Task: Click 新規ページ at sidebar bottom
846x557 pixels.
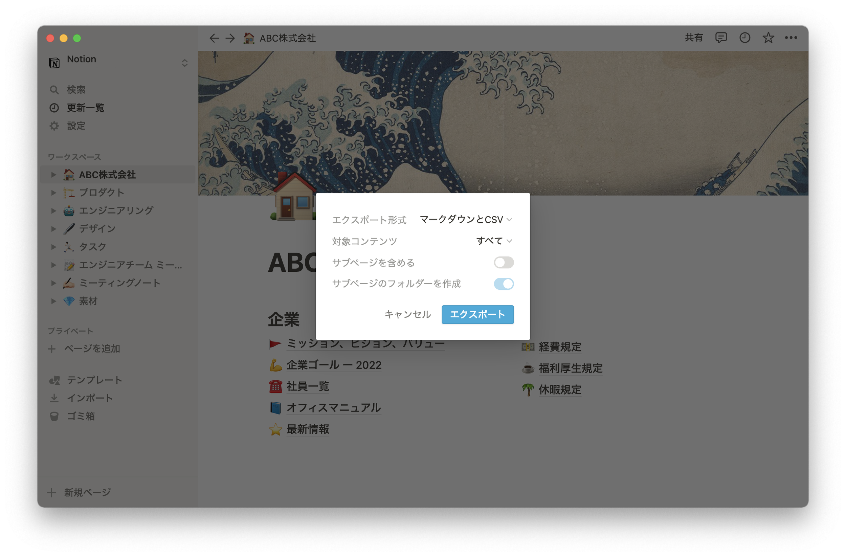Action: (x=87, y=492)
